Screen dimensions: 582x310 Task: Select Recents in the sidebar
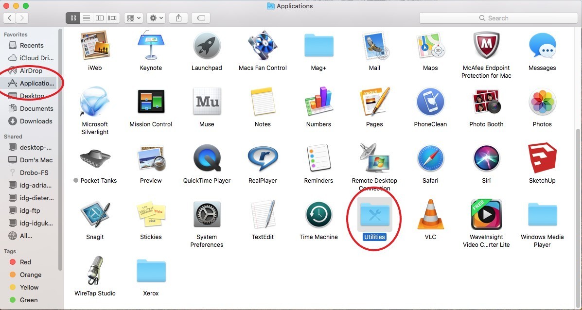[x=31, y=45]
